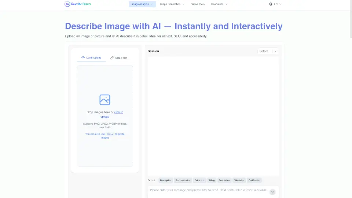The width and height of the screenshot is (352, 198).
Task: Click the chain link icon on URL Fetch tab
Action: (112, 58)
